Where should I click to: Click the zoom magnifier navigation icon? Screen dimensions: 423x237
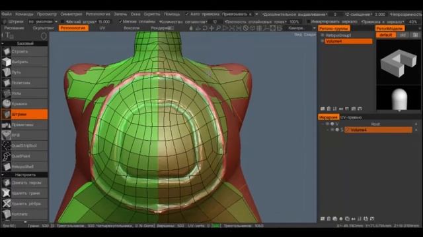click(218, 28)
